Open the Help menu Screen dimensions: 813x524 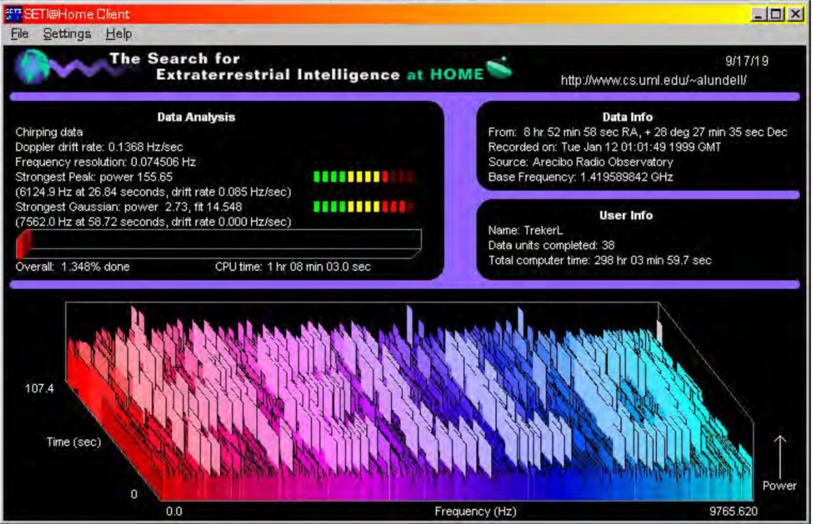tap(118, 34)
